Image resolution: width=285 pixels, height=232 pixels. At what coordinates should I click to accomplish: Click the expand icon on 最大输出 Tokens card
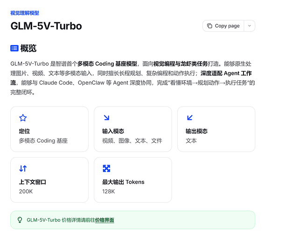(x=106, y=168)
